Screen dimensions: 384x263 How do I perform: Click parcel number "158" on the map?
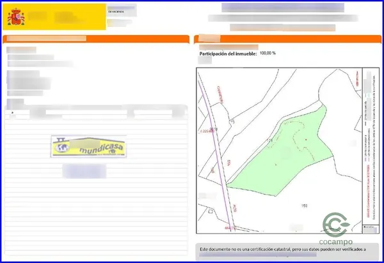click(x=304, y=206)
